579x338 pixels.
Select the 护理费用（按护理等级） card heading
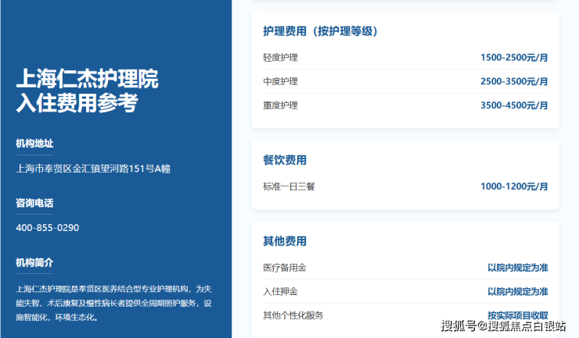pyautogui.click(x=320, y=31)
